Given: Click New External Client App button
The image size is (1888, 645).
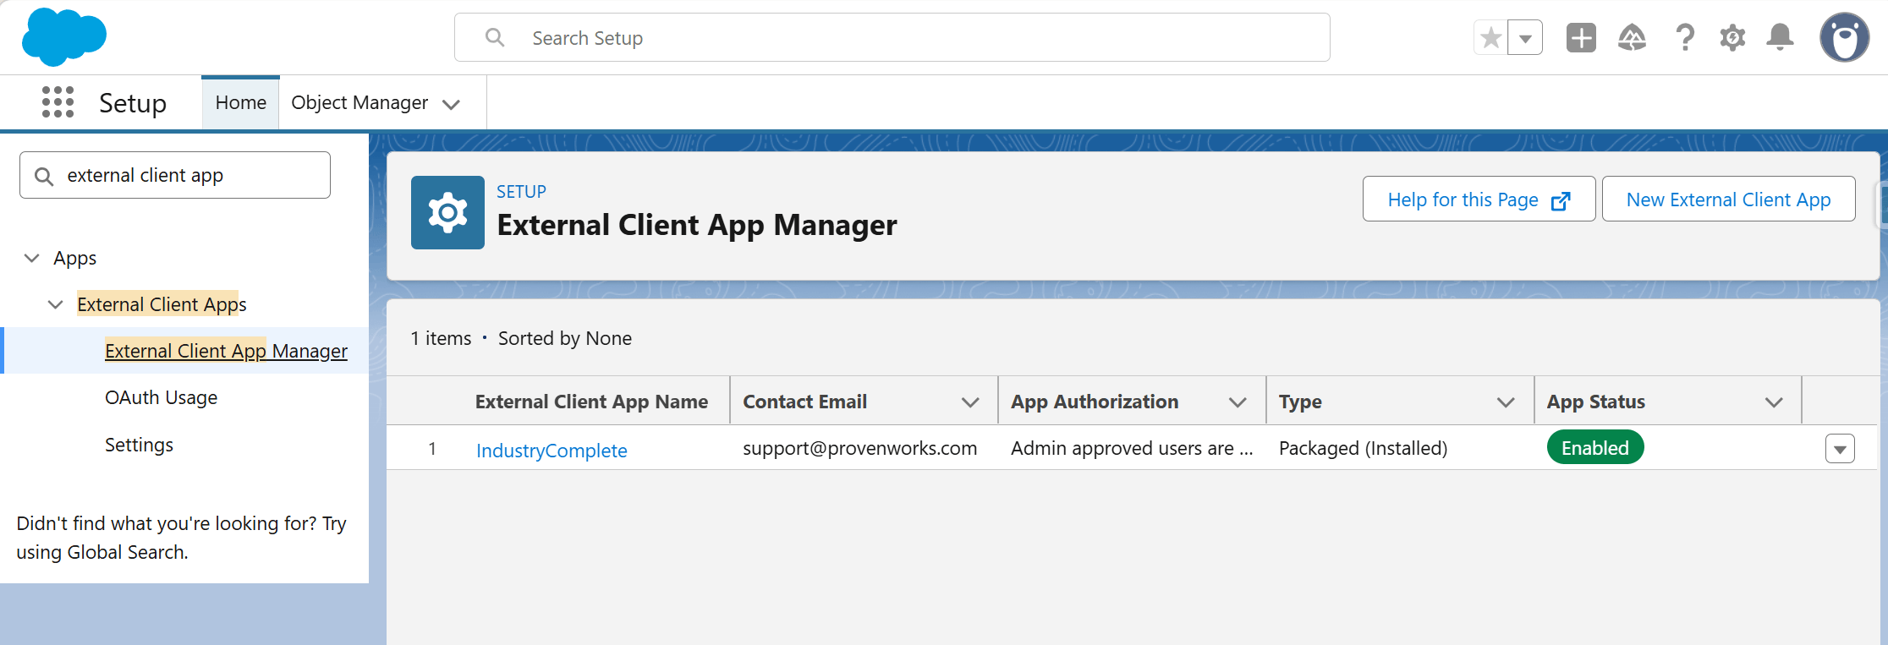Looking at the screenshot, I should [1728, 200].
